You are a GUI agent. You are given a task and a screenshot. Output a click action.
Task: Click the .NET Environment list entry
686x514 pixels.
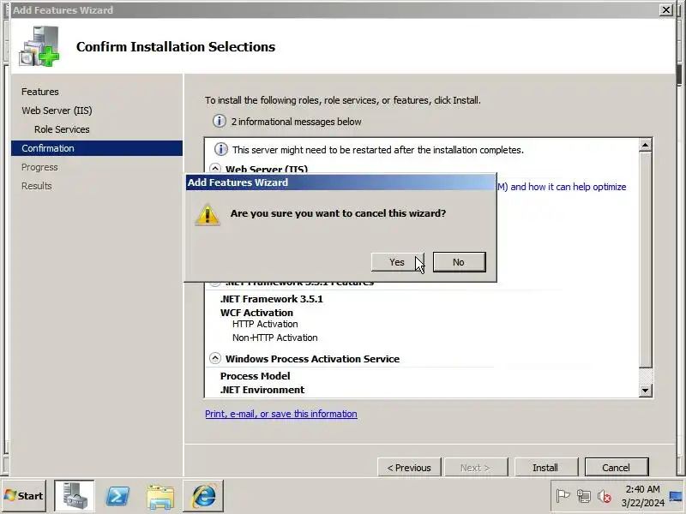262,390
